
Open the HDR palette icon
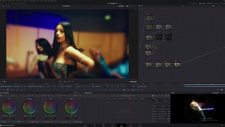coord(12,90)
